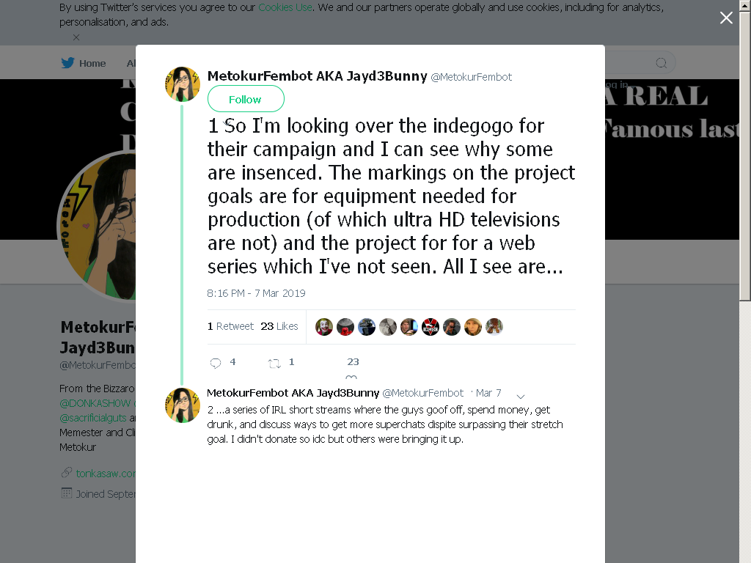The image size is (751, 563).
Task: Open the @DONKASHOW mention in bio
Action: (x=95, y=403)
